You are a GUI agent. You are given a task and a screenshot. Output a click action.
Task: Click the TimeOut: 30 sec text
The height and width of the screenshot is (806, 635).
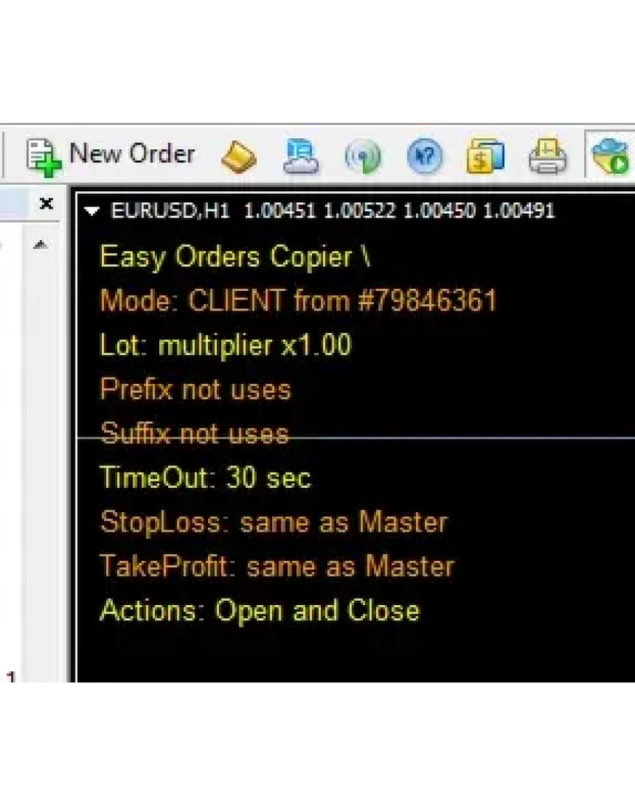[x=205, y=478]
